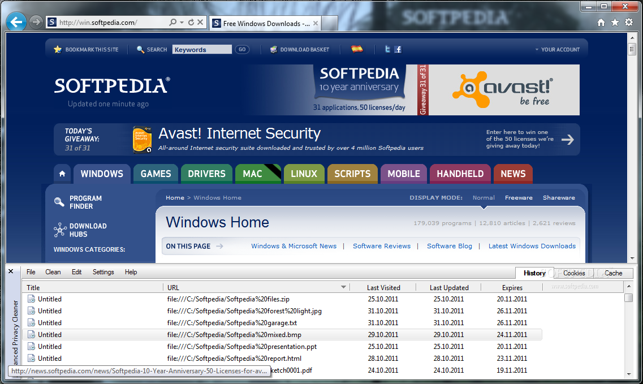Screen dimensions: 643x384
Task: Open Softpedia Twitter icon
Action: [387, 49]
